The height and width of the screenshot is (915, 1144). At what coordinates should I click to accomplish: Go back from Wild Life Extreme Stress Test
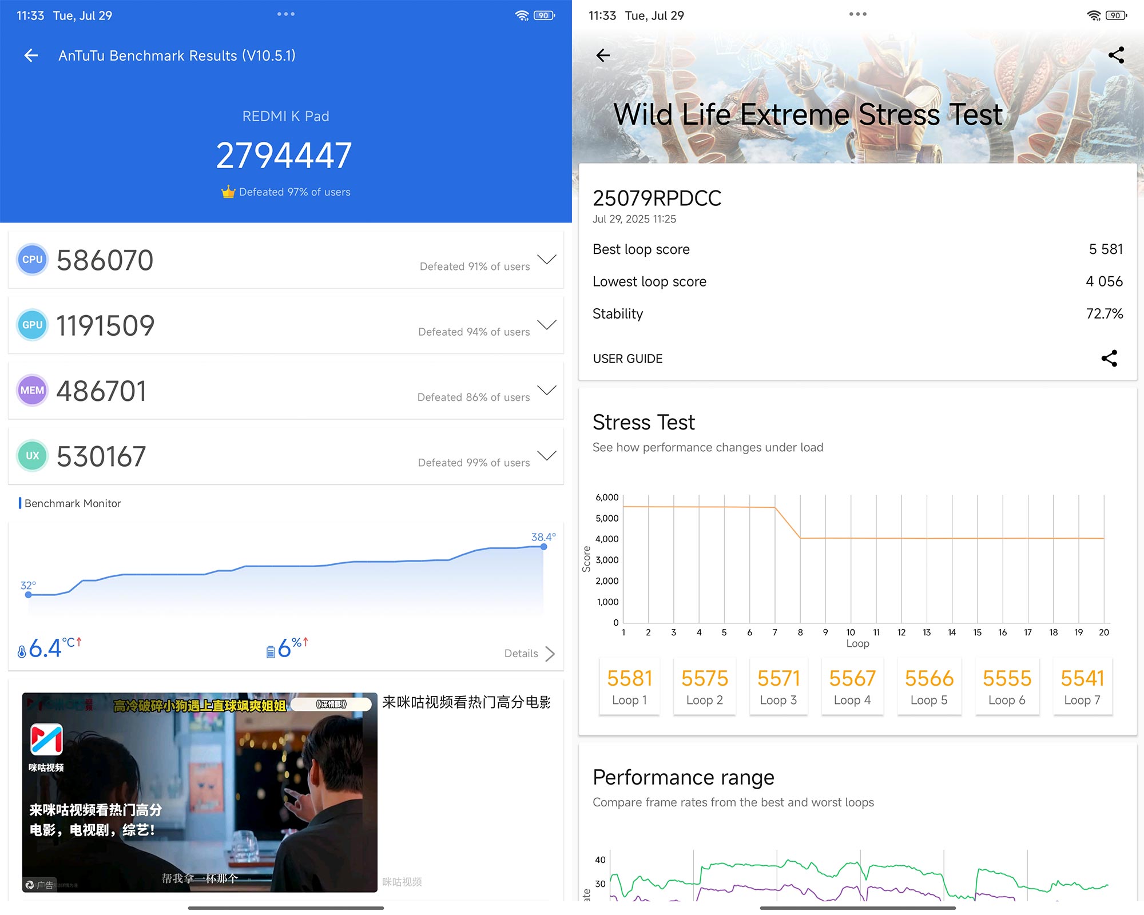[x=603, y=55]
